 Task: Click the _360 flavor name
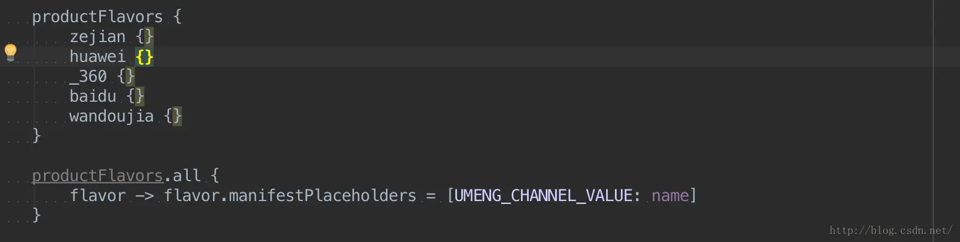pyautogui.click(x=88, y=76)
